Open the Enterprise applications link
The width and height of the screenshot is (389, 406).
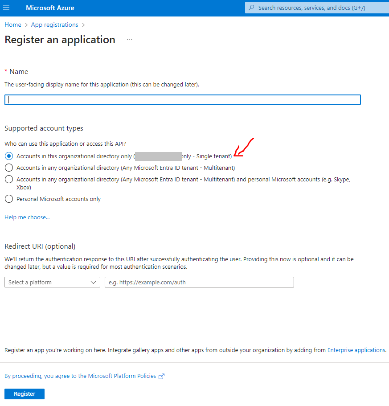[356, 350]
